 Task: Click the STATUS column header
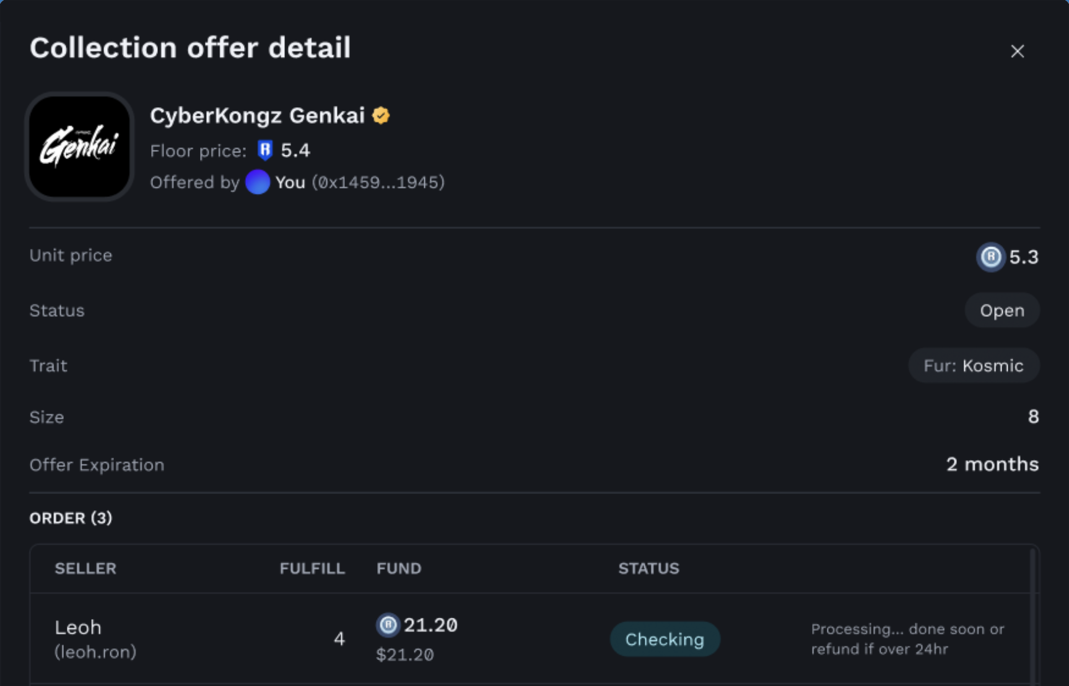pos(648,568)
